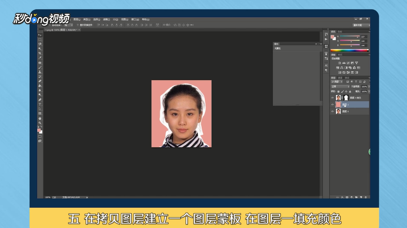Open the Select menu in menu bar
The image size is (407, 228).
click(97, 20)
